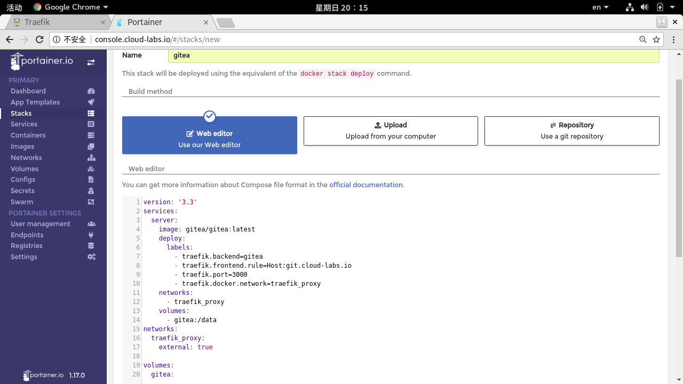Click the browser back arrow
Viewport: 683px width, 384px height.
(10, 39)
